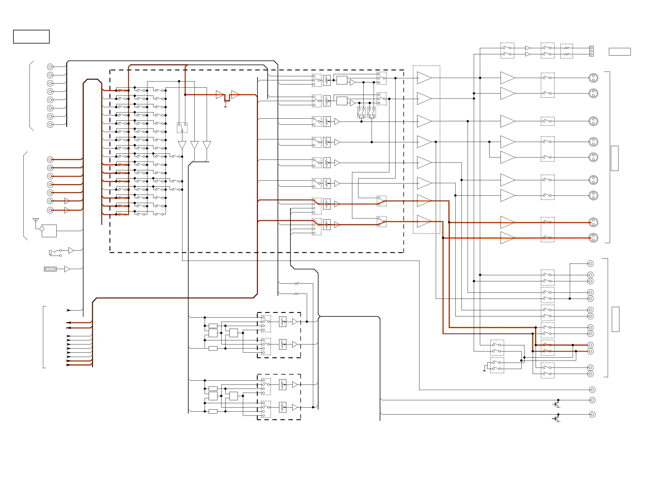Click the ground symbol beside the lower-right switch box
The height and width of the screenshot is (492, 662).
tap(484, 370)
